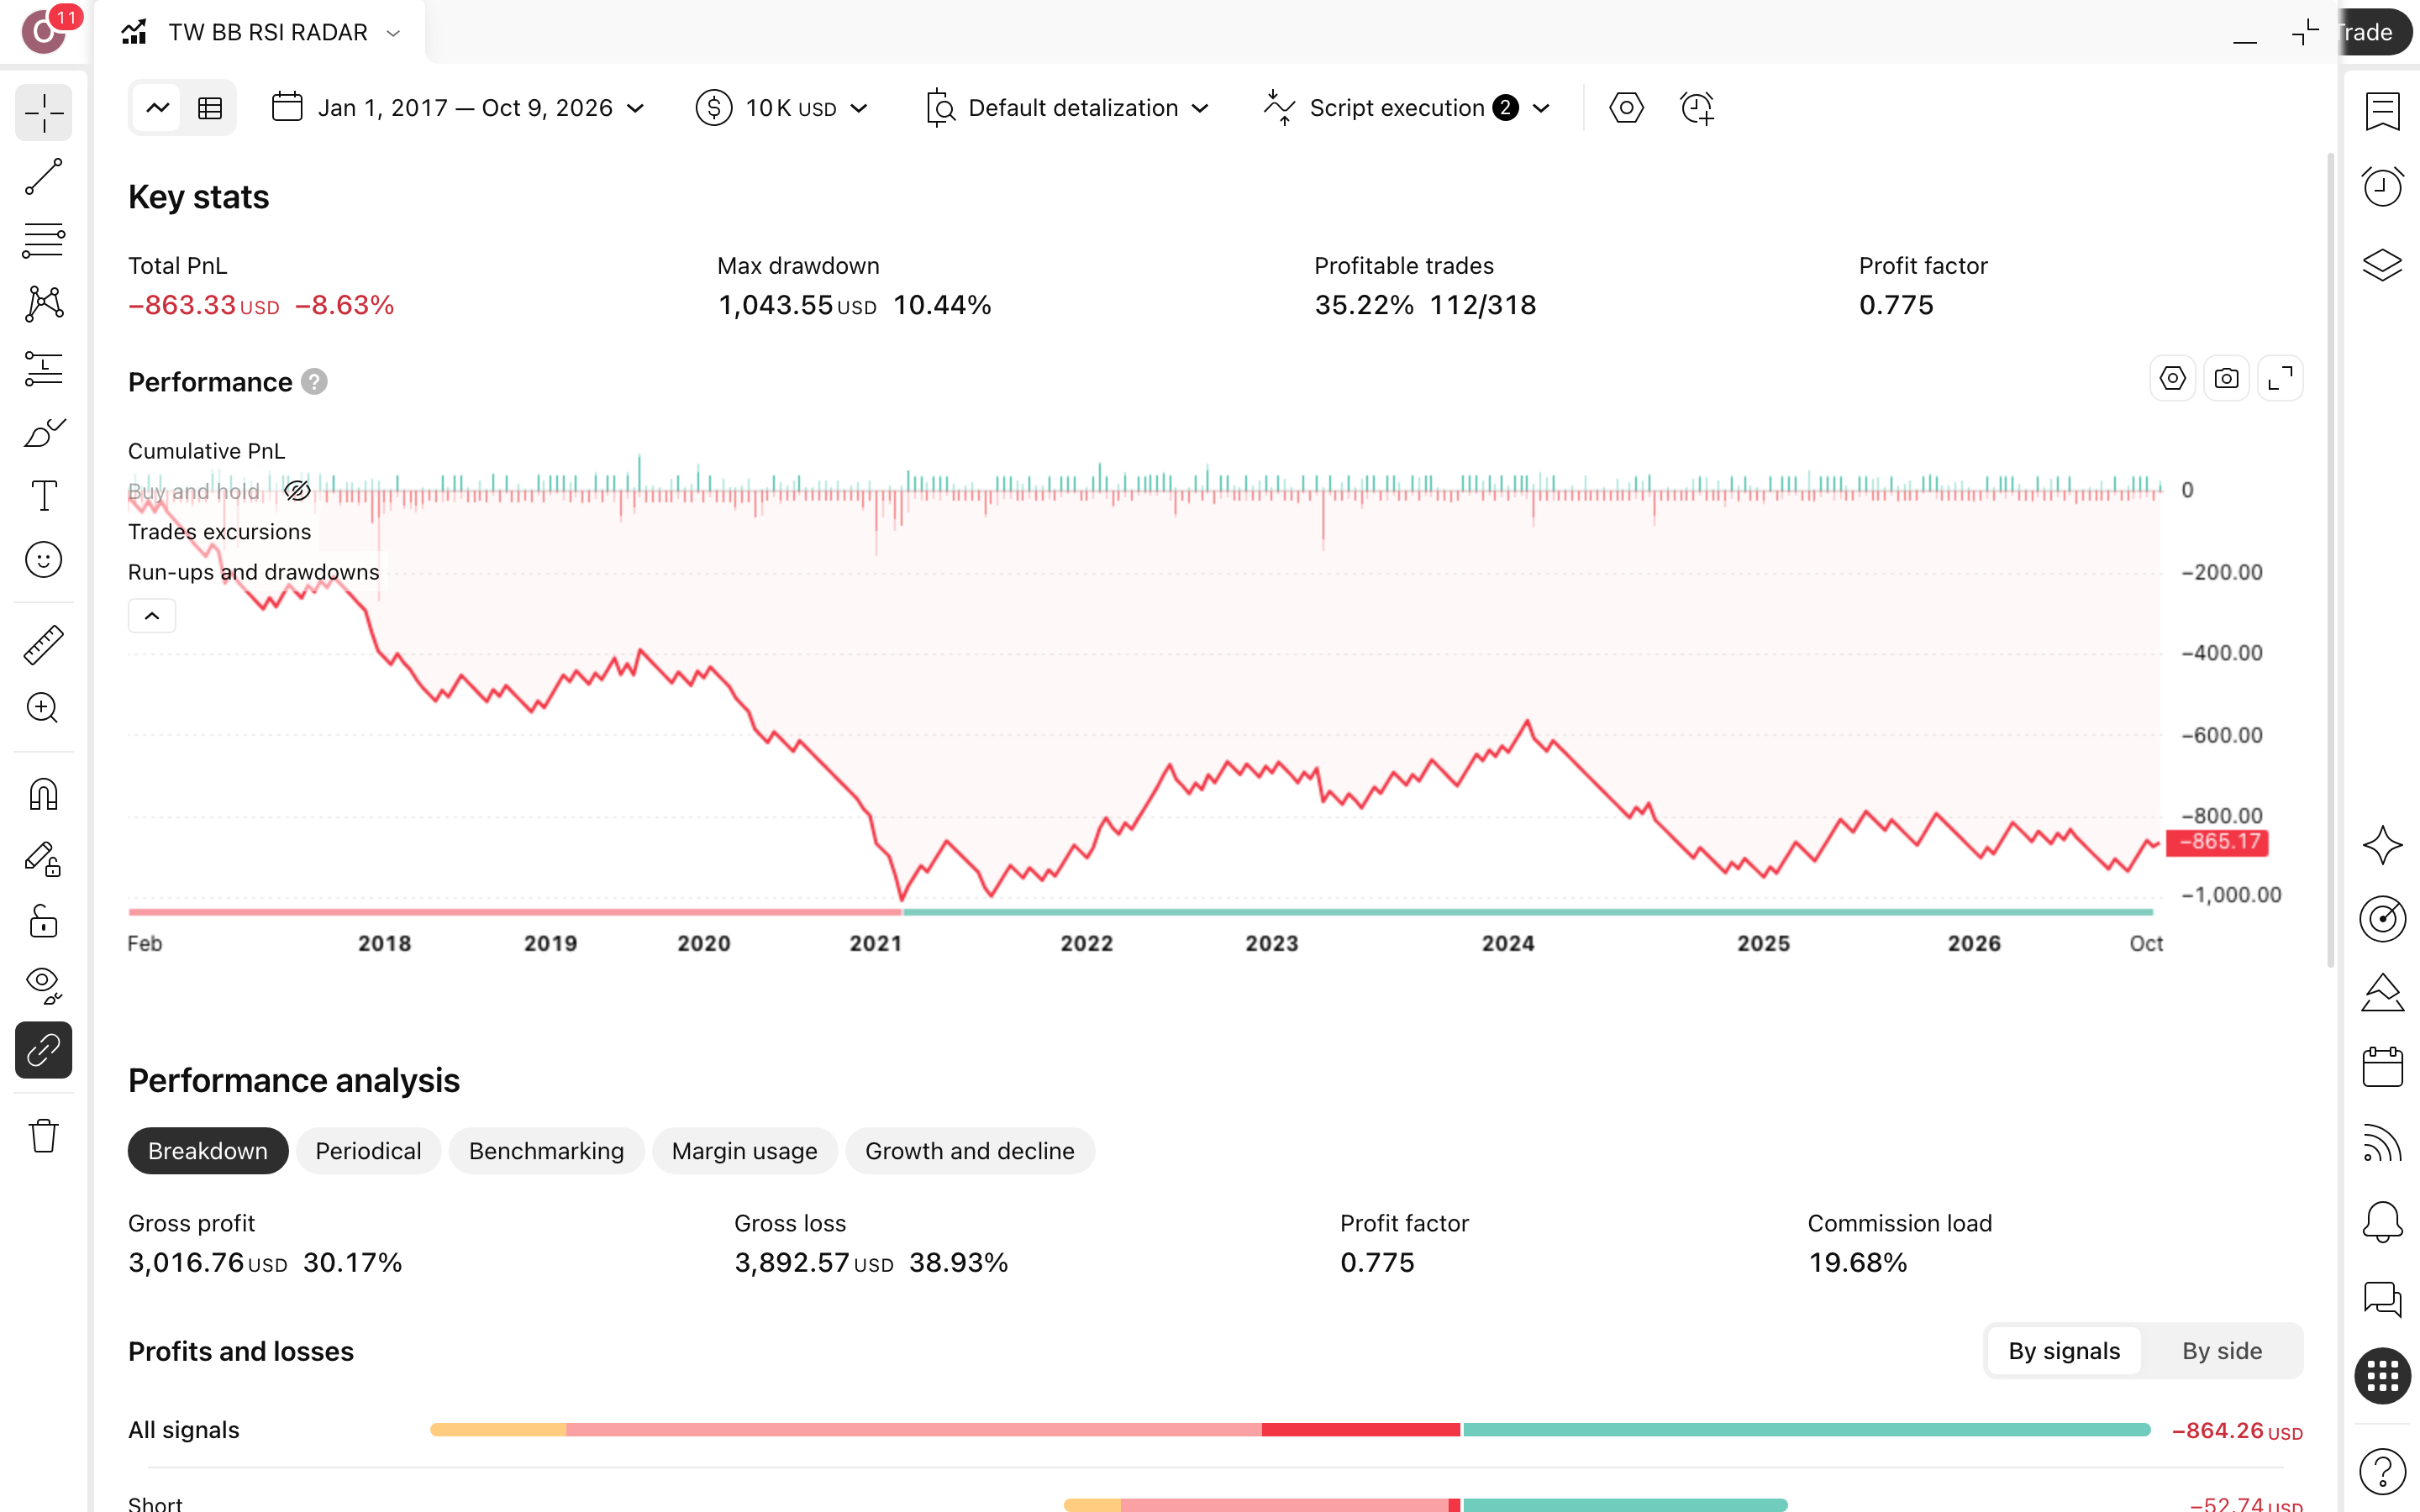Open the measure ruler tool
Viewport: 2420px width, 1512px height.
point(43,645)
